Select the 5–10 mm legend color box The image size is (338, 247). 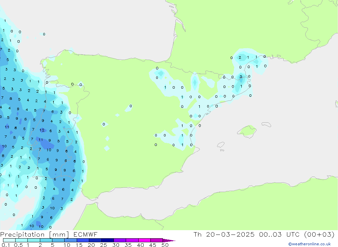click(x=58, y=240)
